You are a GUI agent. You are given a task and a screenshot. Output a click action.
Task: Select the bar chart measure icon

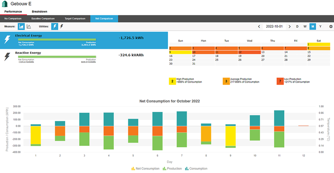(21, 26)
